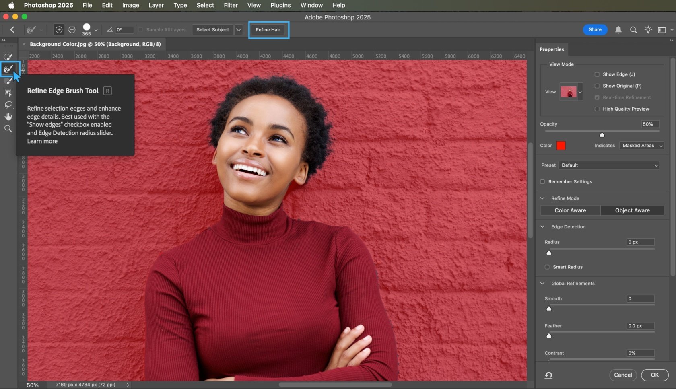
Task: Click the Learn more link in the tooltip
Action: (42, 141)
